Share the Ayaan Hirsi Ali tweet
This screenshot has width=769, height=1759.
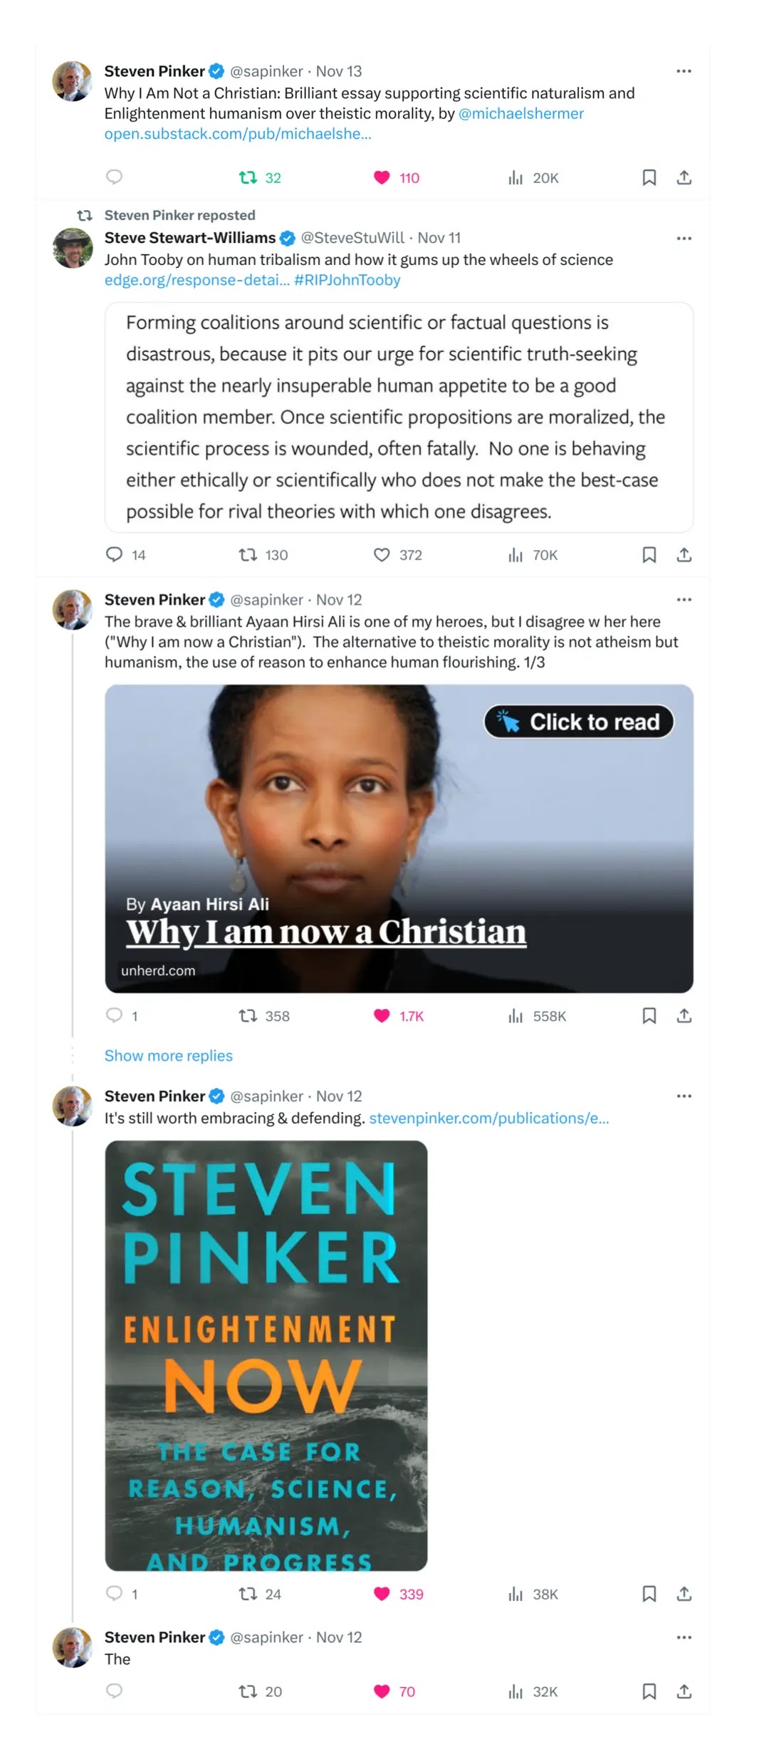(x=684, y=1015)
